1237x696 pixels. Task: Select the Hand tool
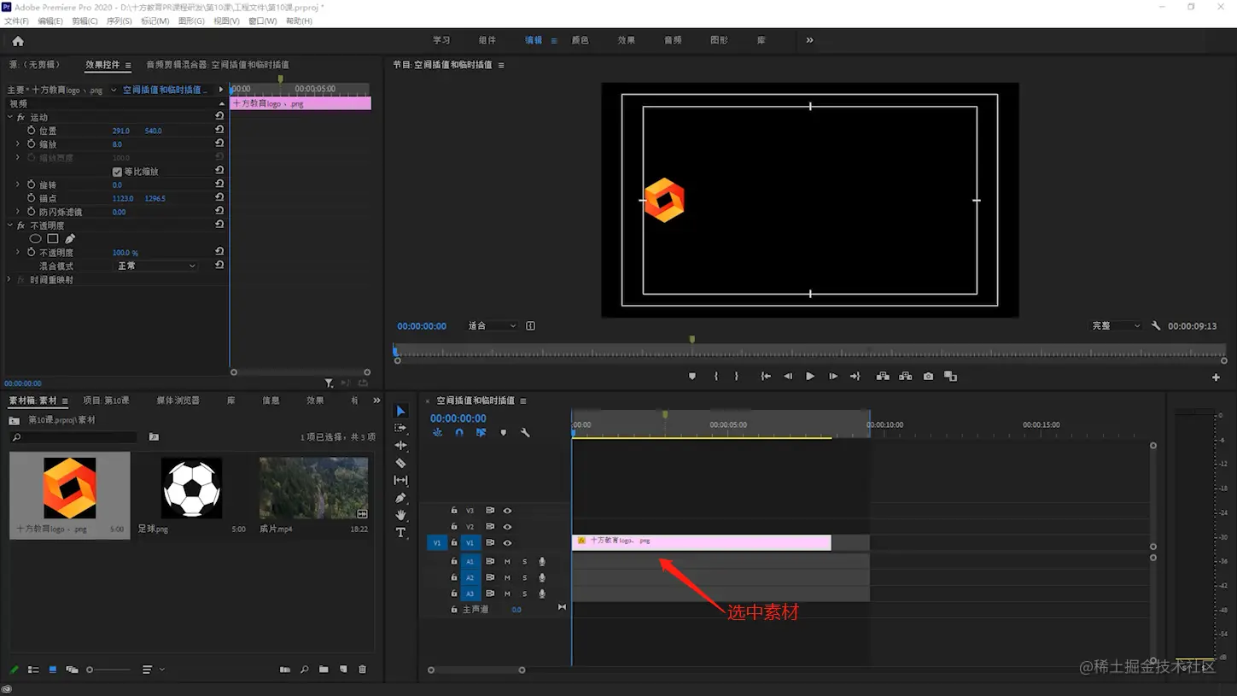click(x=400, y=515)
